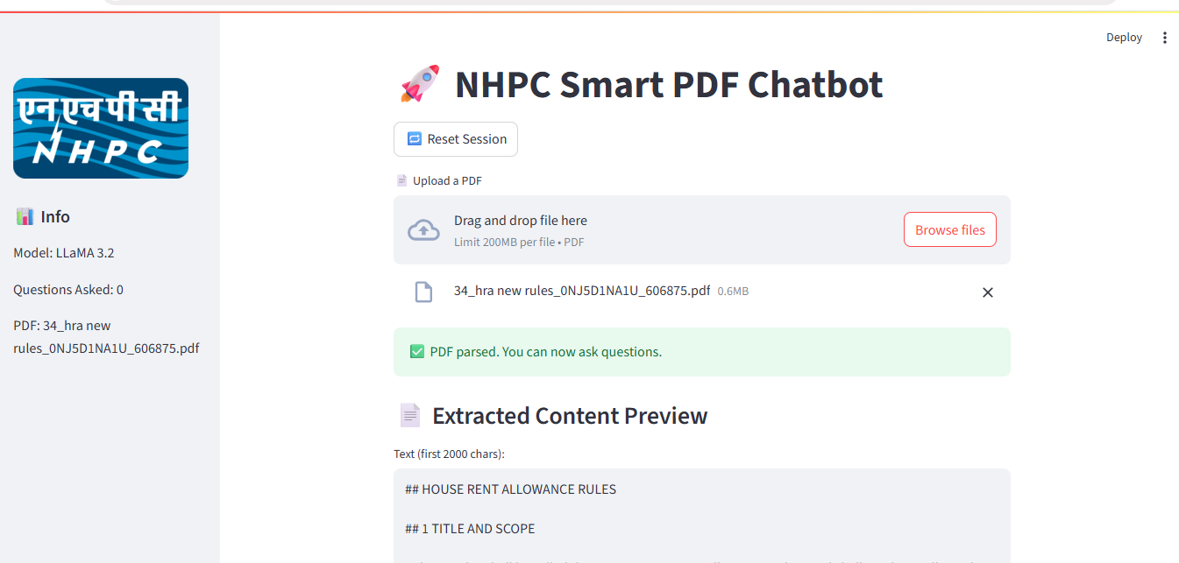Open the three-dot main menu
The width and height of the screenshot is (1179, 563).
[1165, 38]
